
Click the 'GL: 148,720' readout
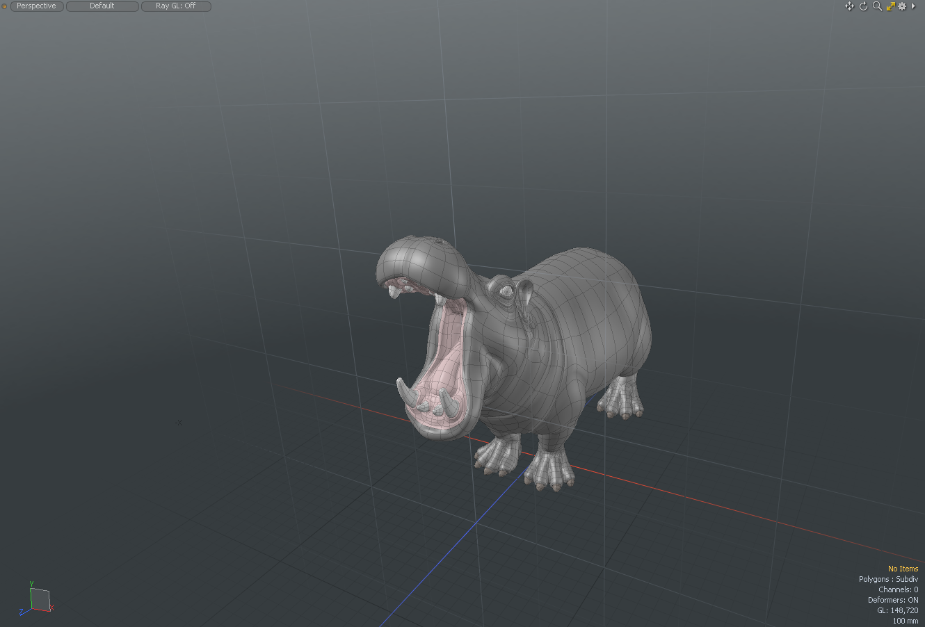point(897,610)
